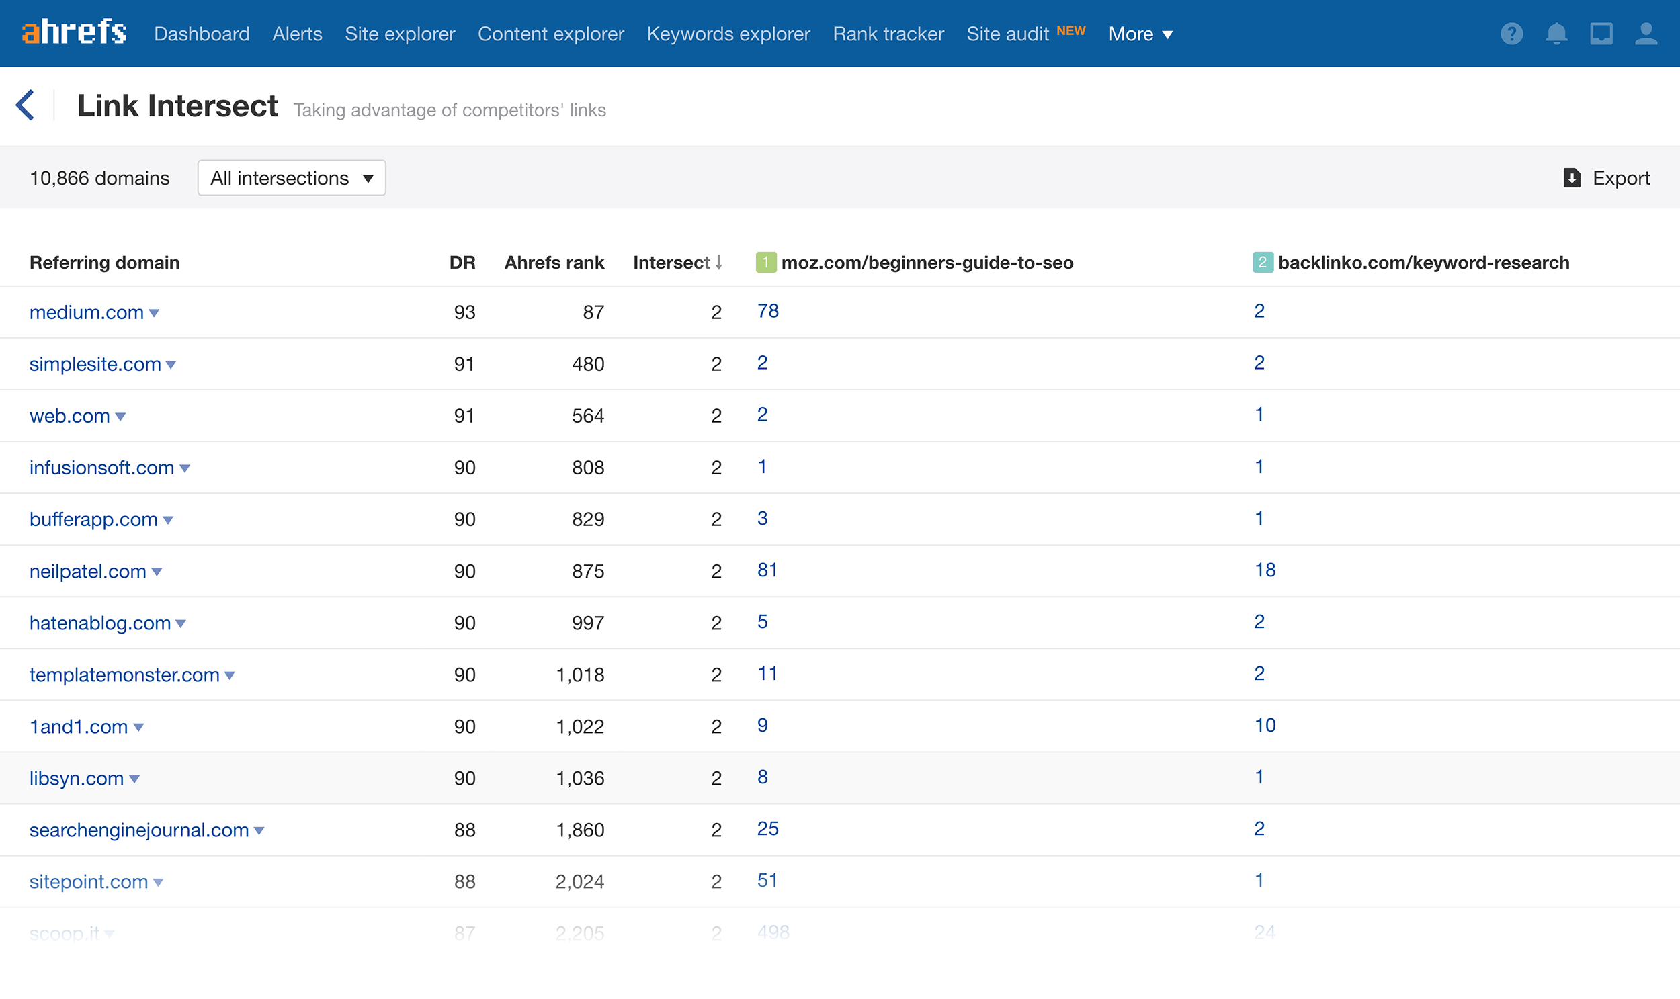1680x999 pixels.
Task: Expand templatemonster.com row arrow
Action: (x=230, y=676)
